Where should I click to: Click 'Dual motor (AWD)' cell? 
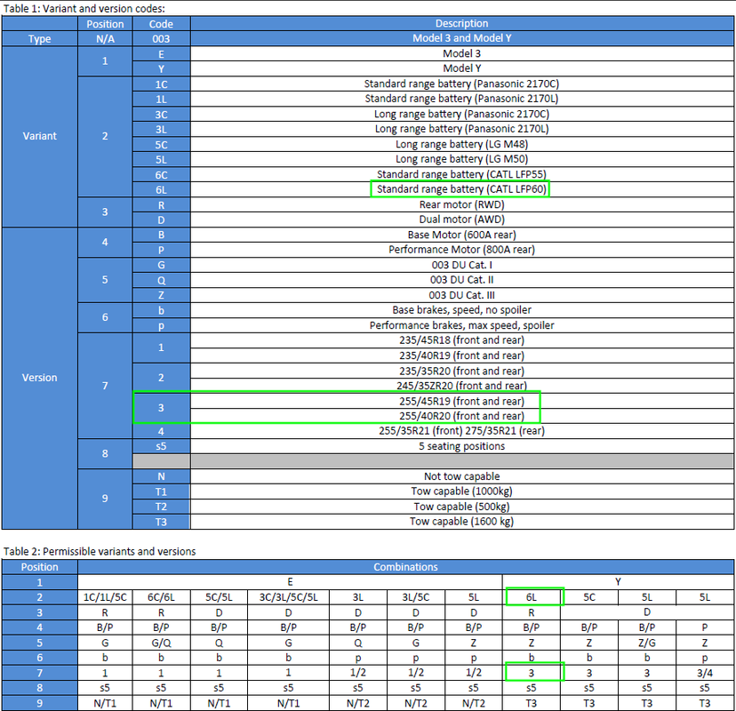462,220
